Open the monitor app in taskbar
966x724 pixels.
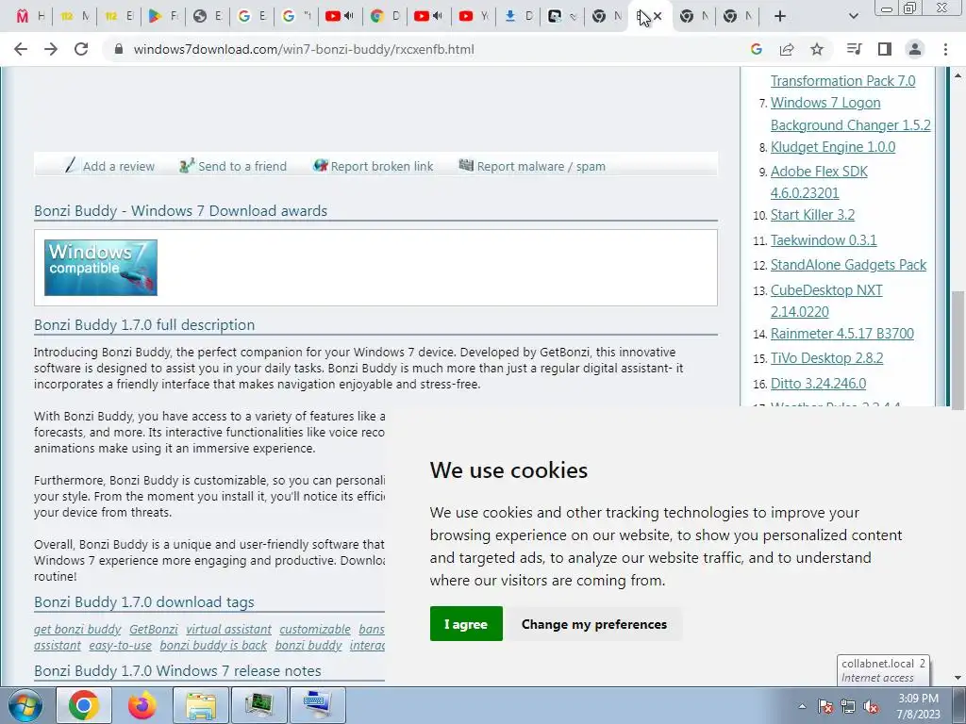[x=258, y=705]
